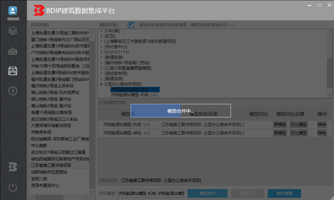Select project 江苏省镇江图书馆项目
The height and width of the screenshot is (200, 334).
click(x=60, y=165)
